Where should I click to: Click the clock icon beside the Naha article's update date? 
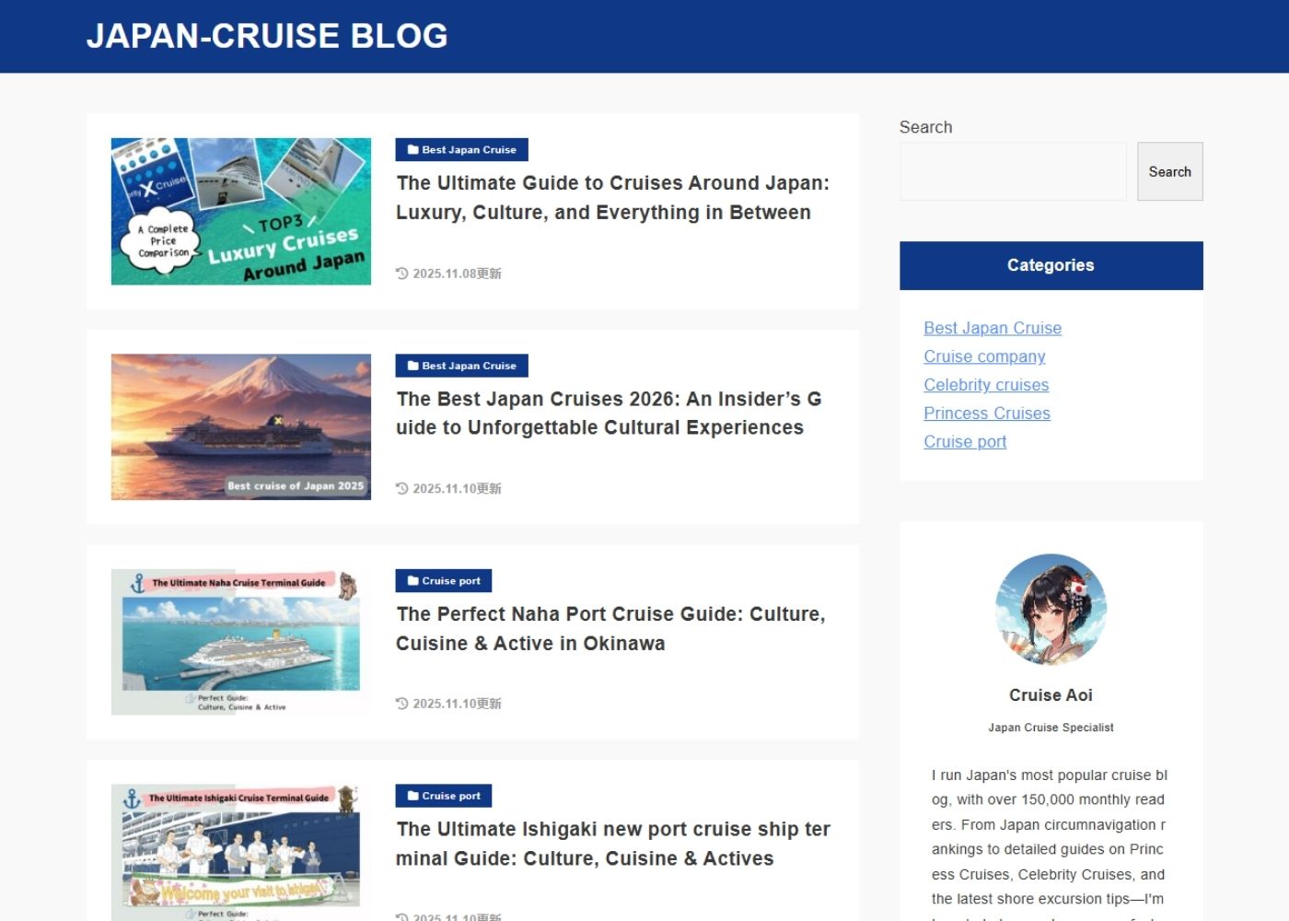point(401,703)
